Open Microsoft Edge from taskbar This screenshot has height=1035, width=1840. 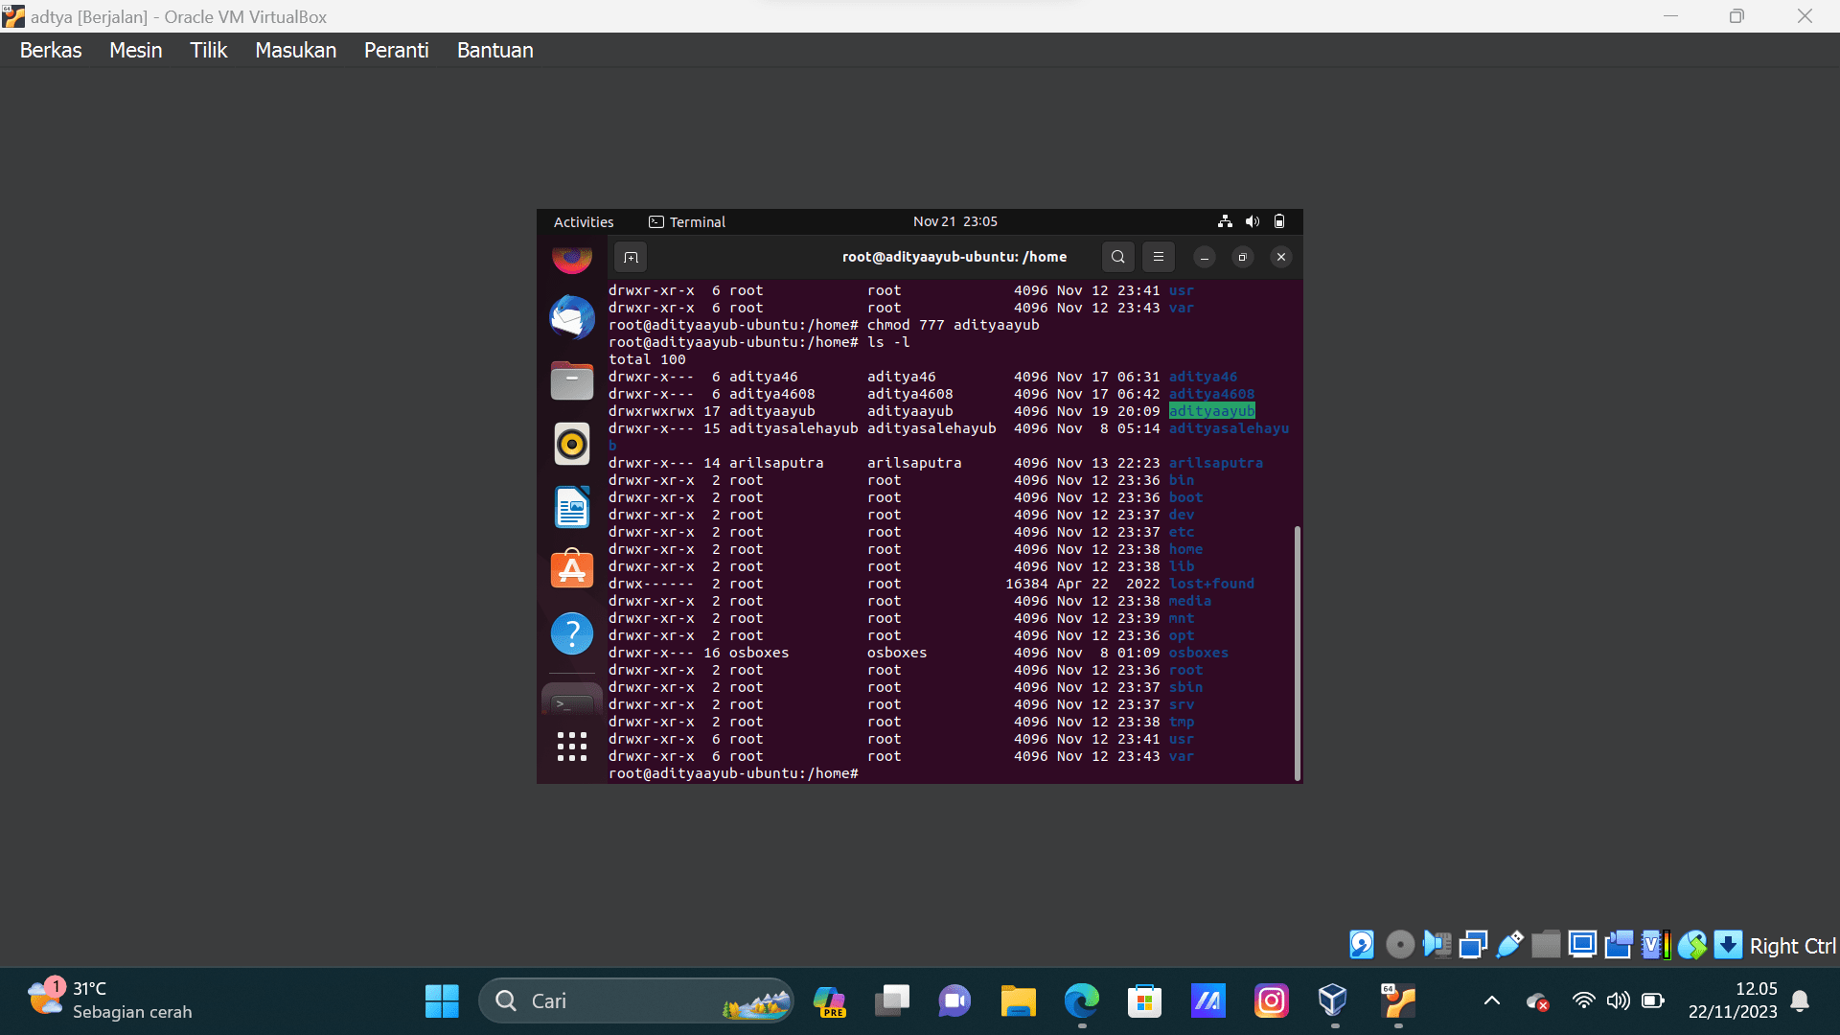click(x=1081, y=1001)
